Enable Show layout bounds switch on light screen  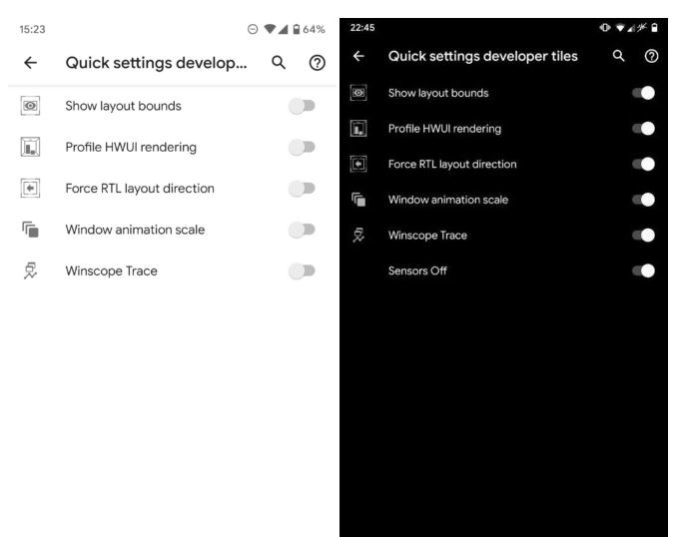[x=302, y=106]
